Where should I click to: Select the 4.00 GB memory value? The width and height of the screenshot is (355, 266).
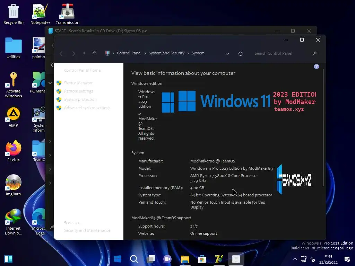(197, 188)
